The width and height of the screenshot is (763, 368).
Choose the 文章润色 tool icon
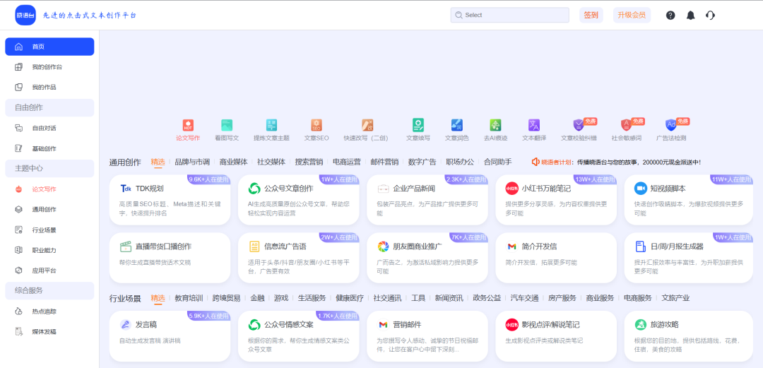click(x=457, y=125)
